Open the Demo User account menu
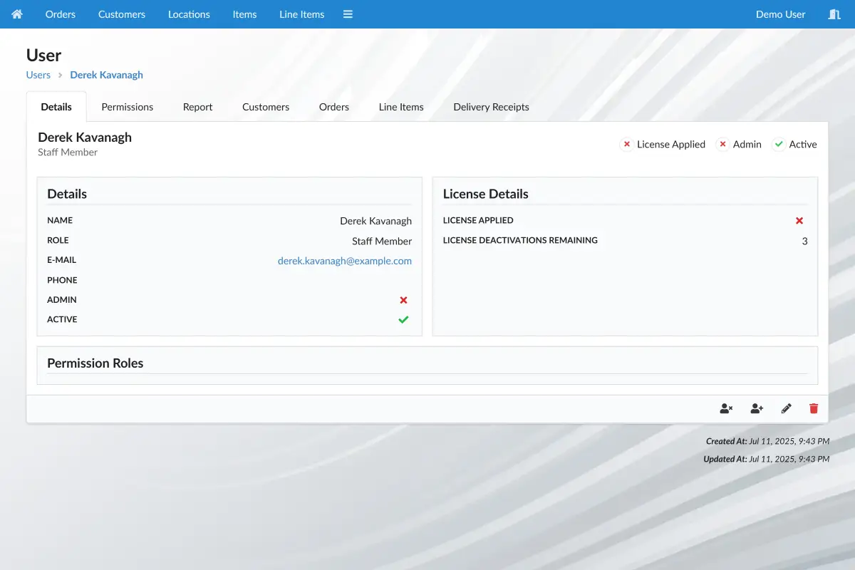Image resolution: width=855 pixels, height=570 pixels. 780,14
